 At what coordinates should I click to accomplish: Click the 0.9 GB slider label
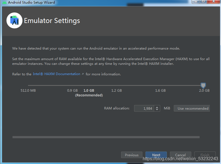72,90
